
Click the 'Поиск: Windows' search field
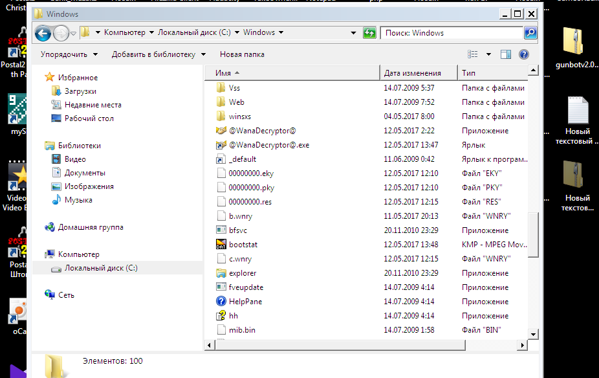pos(452,33)
